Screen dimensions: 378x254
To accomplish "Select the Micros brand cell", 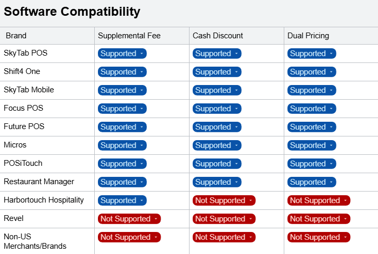I will (15, 145).
